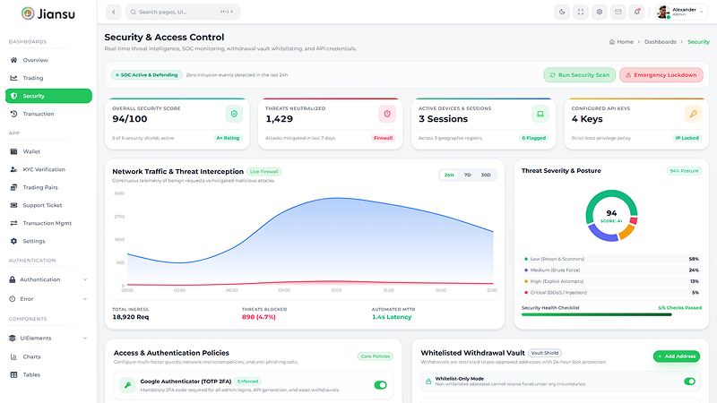The width and height of the screenshot is (717, 403).
Task: Open KYC Verification via its user icon
Action: tap(13, 169)
